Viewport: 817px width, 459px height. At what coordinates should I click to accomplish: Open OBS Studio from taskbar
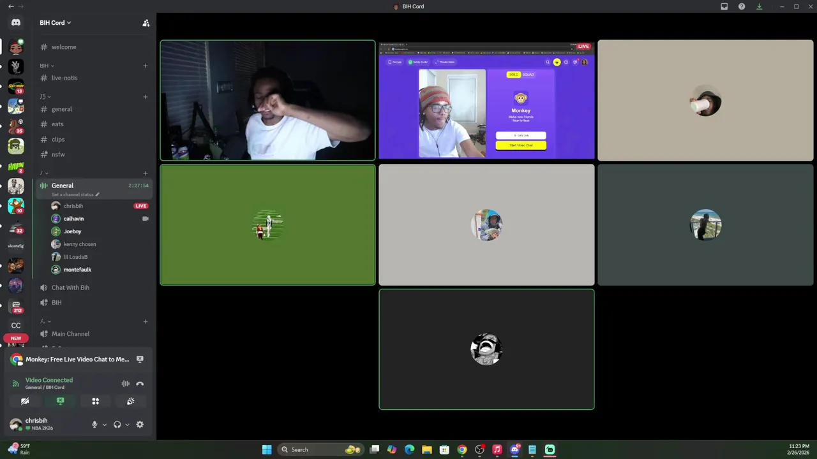click(x=479, y=449)
